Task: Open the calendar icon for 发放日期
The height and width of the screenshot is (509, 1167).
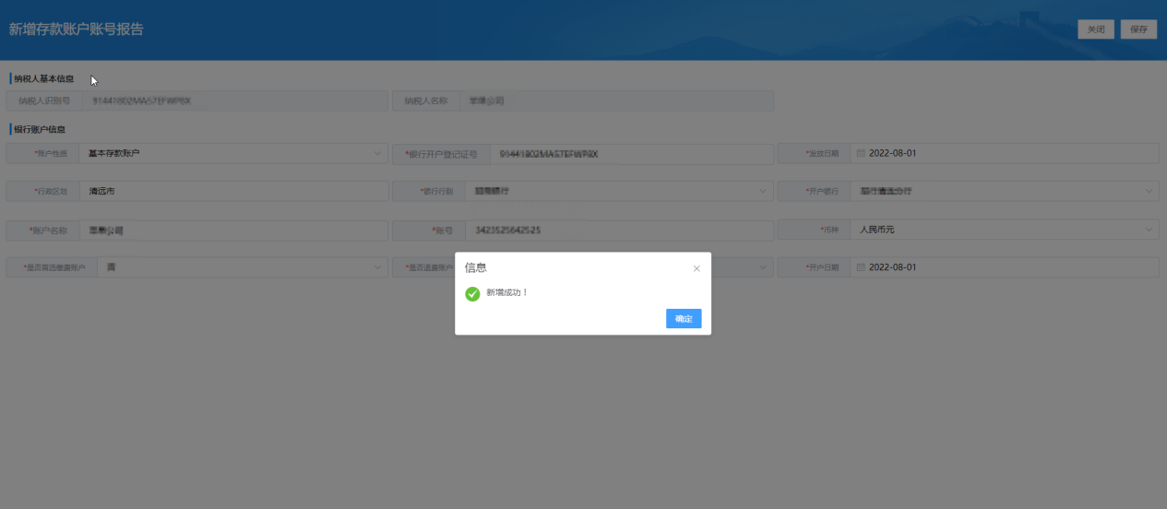Action: click(861, 153)
